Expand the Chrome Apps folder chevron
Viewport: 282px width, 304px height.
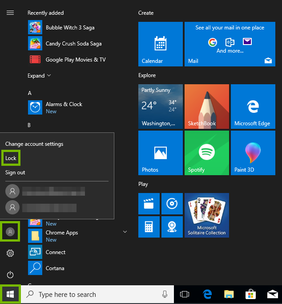[x=125, y=232]
